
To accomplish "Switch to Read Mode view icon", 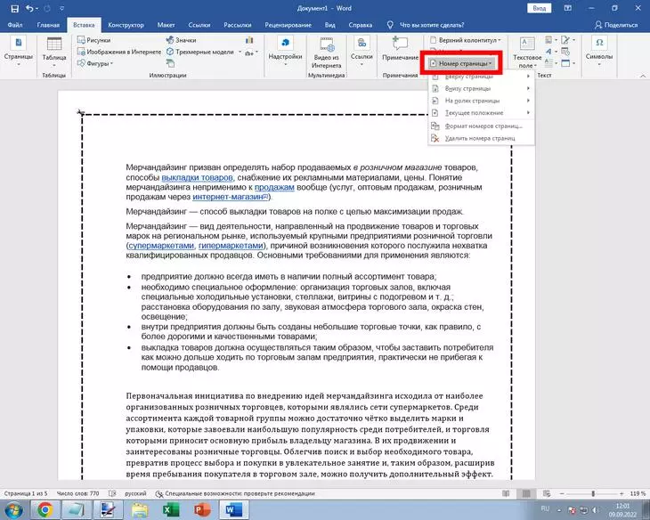I will [506, 493].
